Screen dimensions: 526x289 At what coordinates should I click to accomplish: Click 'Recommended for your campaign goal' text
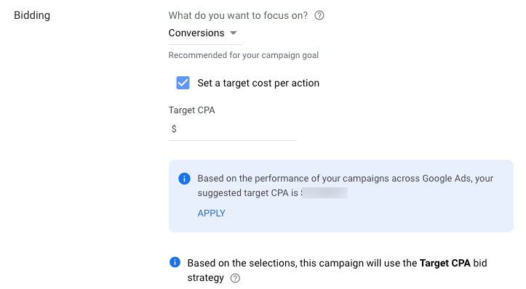244,55
